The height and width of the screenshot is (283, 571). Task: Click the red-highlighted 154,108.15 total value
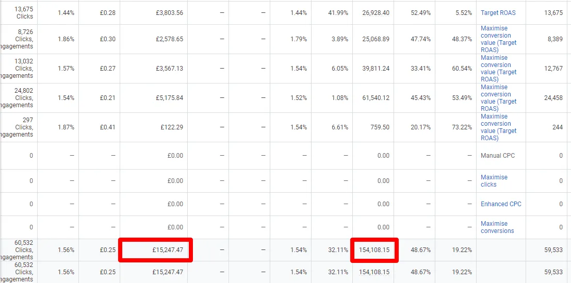(374, 250)
